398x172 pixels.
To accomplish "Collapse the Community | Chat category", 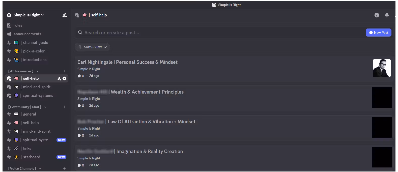I will click(x=25, y=107).
